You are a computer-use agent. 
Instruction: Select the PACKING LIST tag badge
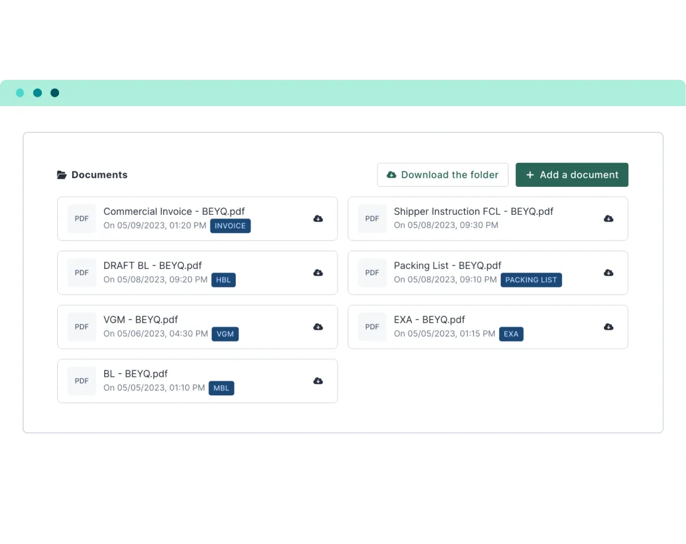(x=531, y=280)
